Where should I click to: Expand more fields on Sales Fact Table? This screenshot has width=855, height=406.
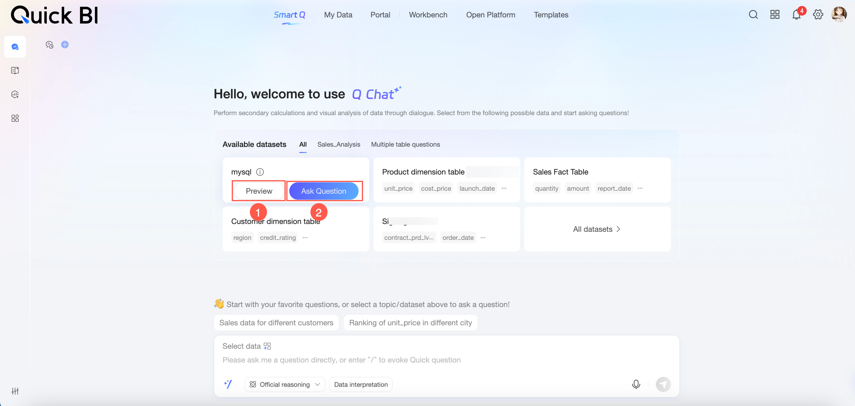tap(640, 188)
